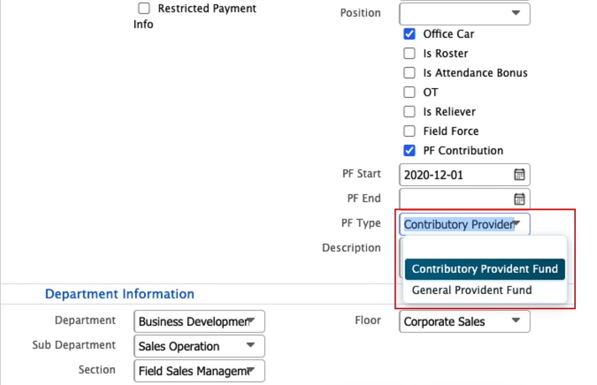Expand the Section dropdown
The width and height of the screenshot is (597, 385).
point(199,371)
